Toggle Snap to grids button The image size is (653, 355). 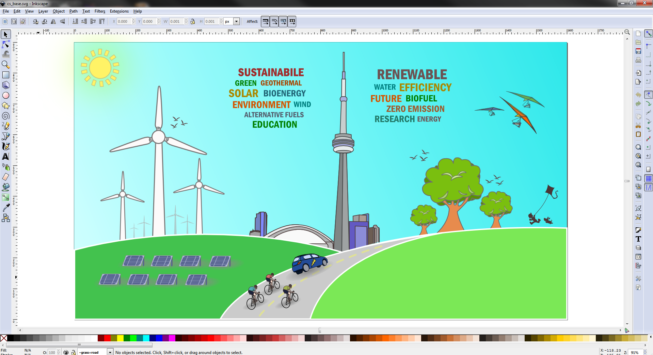(x=649, y=178)
